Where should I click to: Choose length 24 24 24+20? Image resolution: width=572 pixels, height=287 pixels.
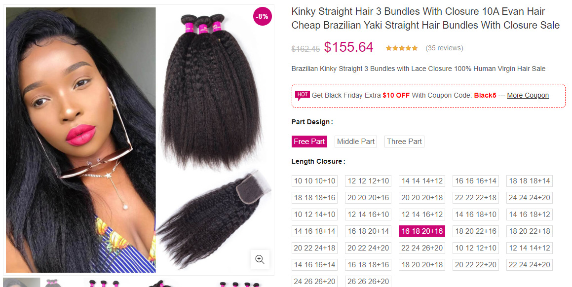click(530, 198)
